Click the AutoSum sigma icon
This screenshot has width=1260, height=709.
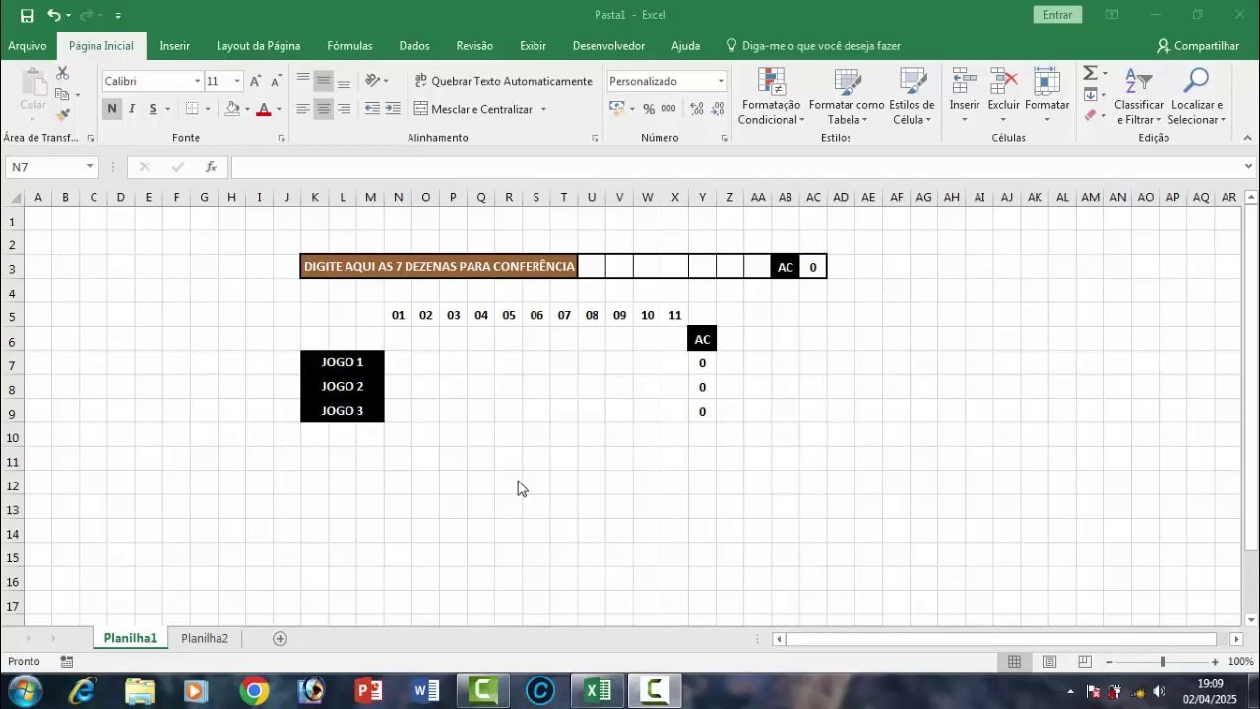[1090, 73]
